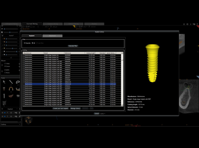Click reset icon beside the Zoom mouse option
Image resolution: width=199 pixels, height=148 pixels.
point(19,66)
